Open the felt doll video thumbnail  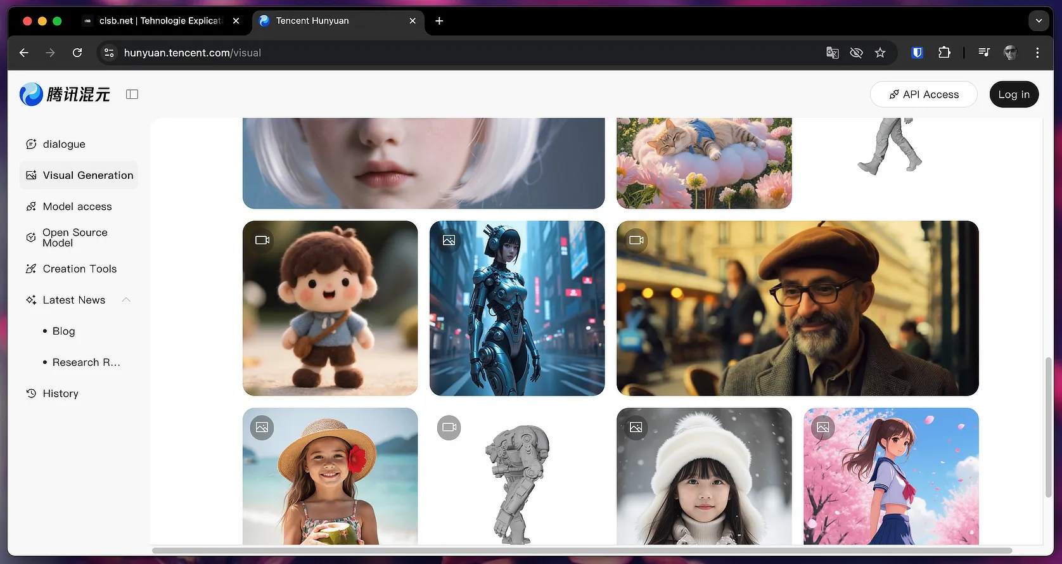[330, 308]
